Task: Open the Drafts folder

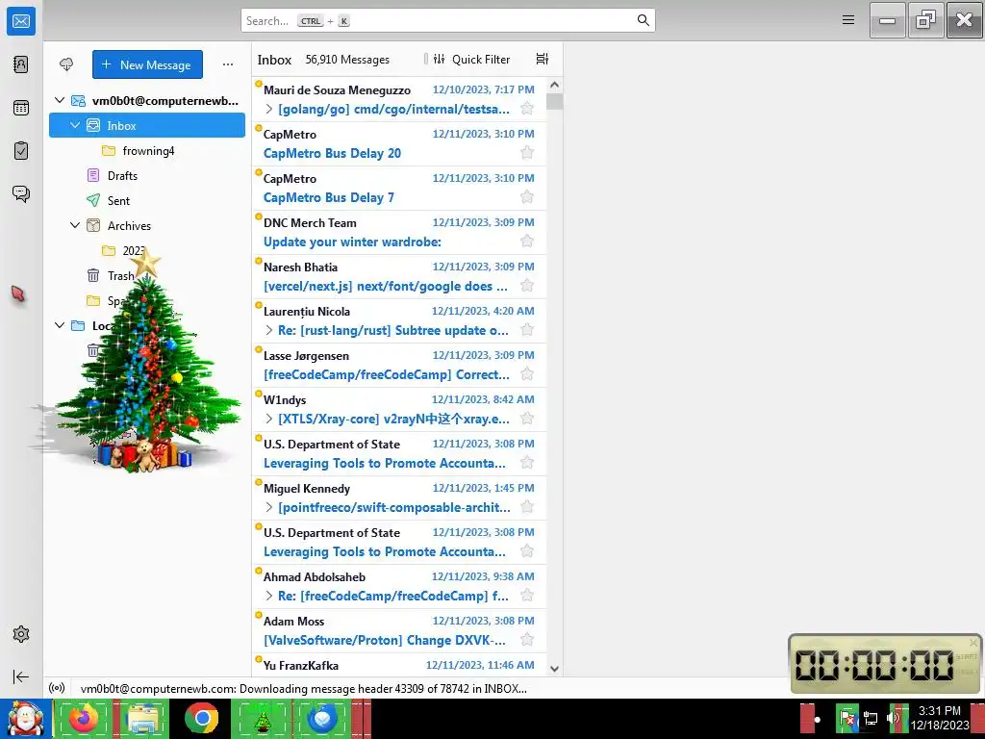Action: pos(147,176)
